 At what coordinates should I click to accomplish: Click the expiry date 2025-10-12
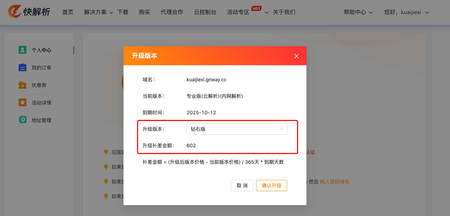pos(201,113)
